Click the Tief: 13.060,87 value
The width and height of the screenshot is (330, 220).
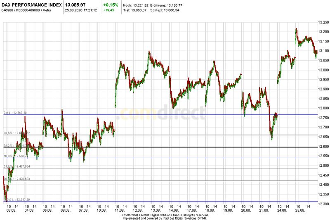point(135,10)
